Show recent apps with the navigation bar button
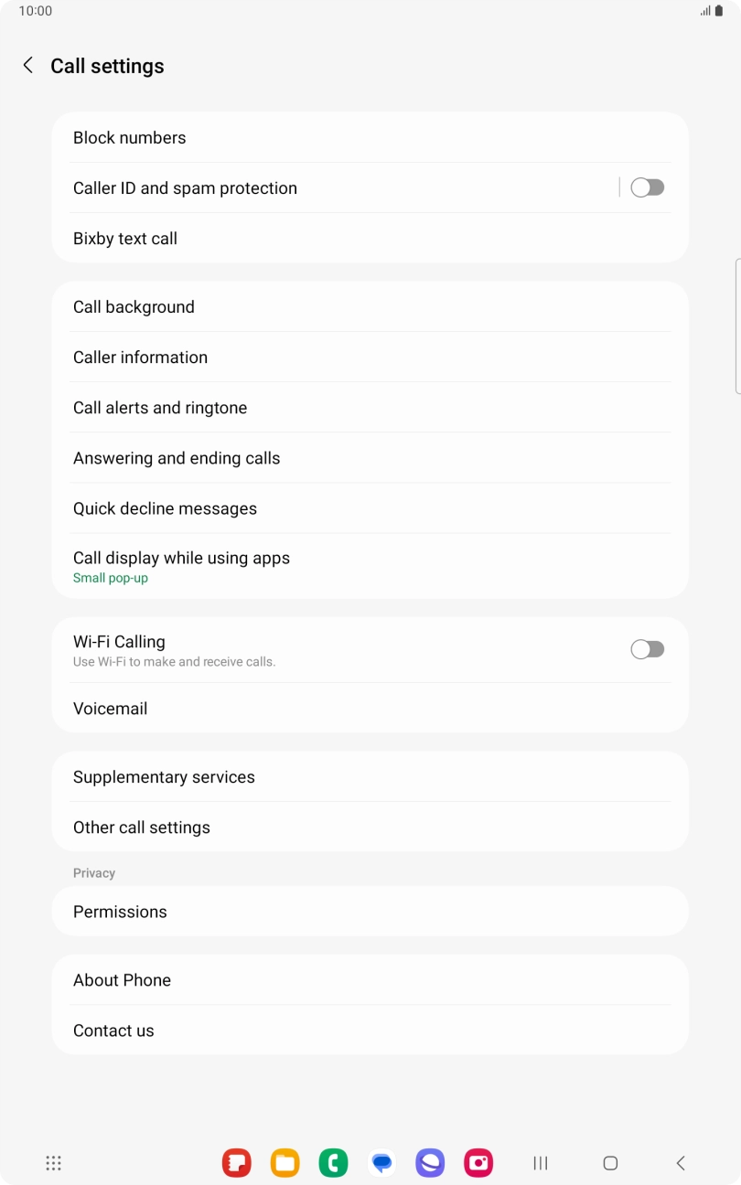Viewport: 741px width, 1185px height. [x=541, y=1163]
